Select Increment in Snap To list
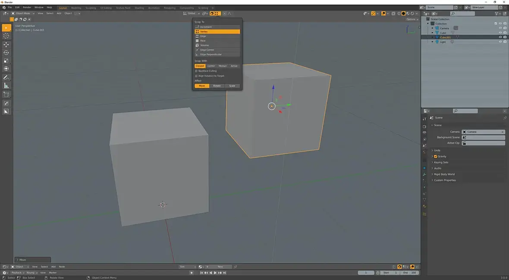 click(217, 27)
